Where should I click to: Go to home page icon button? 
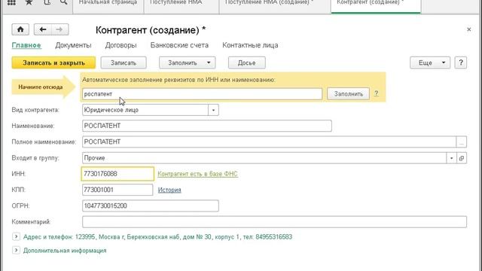[x=20, y=29]
